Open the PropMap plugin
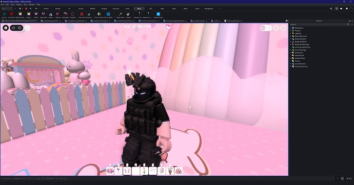Image resolution: width=354 pixels, height=185 pixels. coord(73,15)
